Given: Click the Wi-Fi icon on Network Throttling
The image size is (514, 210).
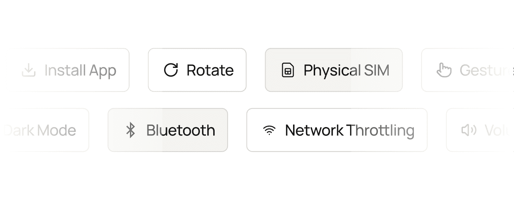Looking at the screenshot, I should pyautogui.click(x=269, y=130).
